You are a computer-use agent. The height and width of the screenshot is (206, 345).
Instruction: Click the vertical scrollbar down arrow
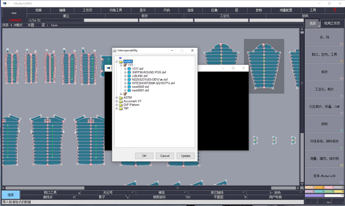pyautogui.click(x=302, y=184)
